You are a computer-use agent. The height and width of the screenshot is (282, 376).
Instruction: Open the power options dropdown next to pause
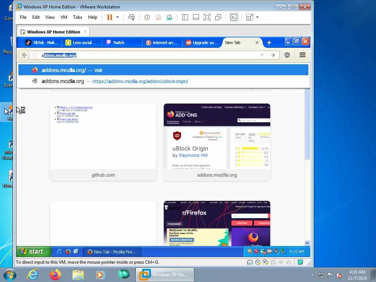117,17
